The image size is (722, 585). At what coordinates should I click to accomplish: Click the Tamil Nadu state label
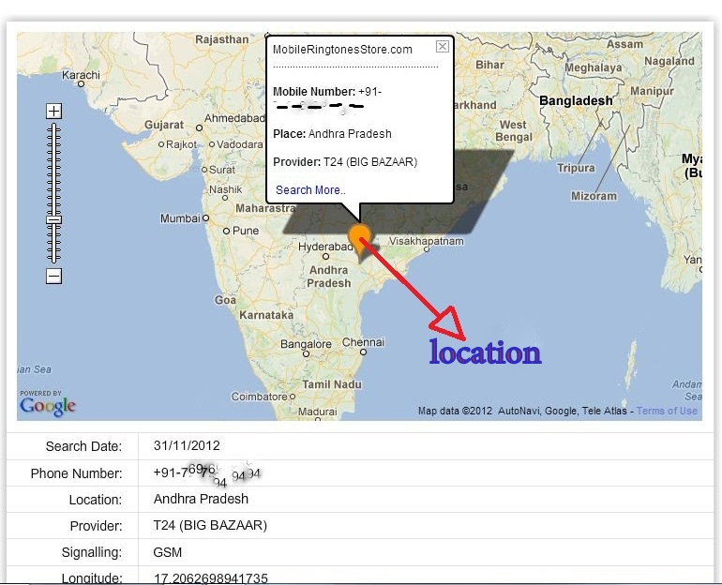(x=332, y=384)
